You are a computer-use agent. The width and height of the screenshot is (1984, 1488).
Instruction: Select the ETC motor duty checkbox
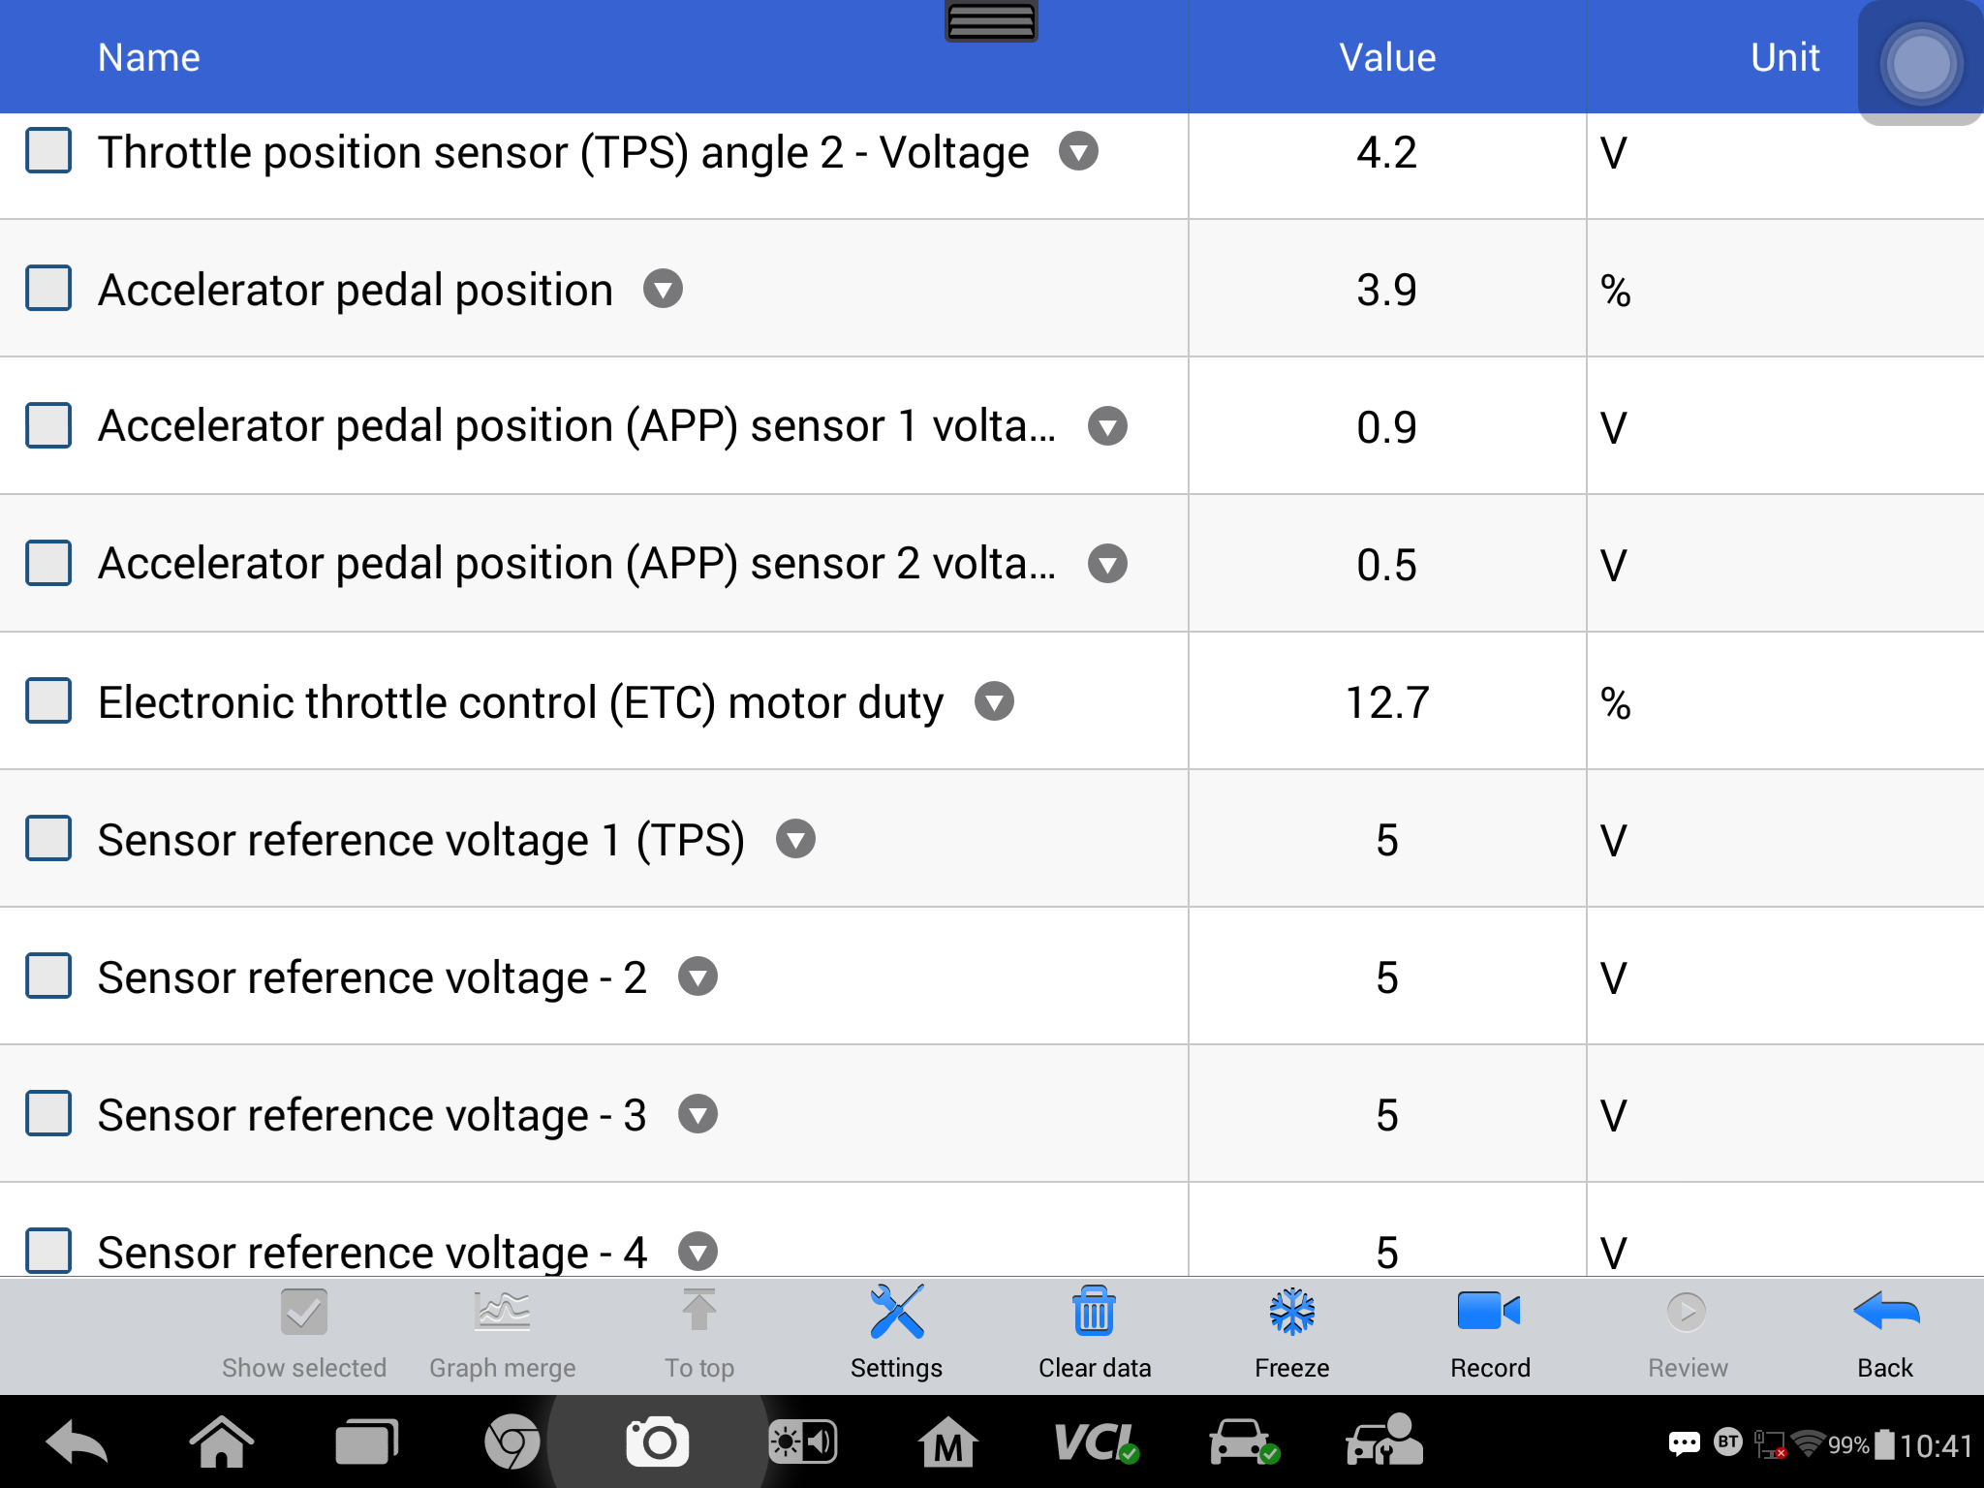[x=48, y=701]
